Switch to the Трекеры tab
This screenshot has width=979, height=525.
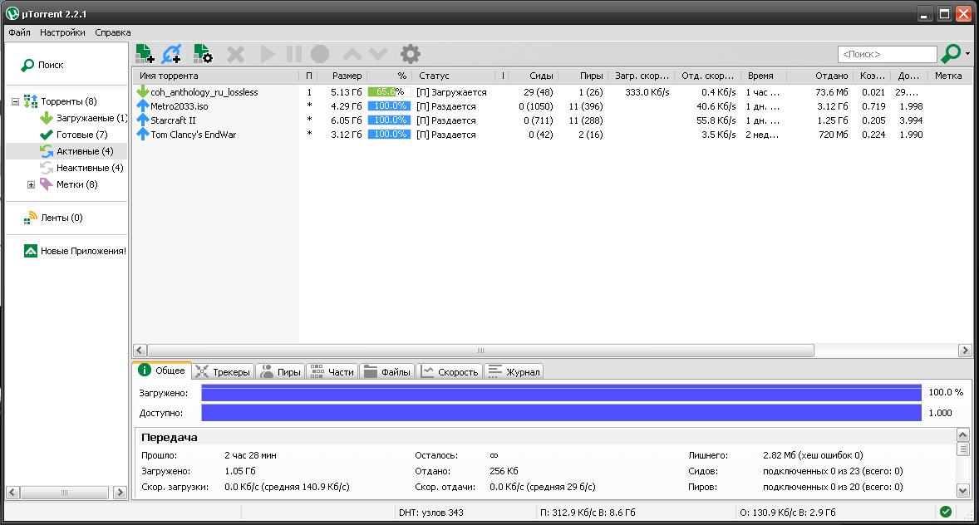coord(223,372)
